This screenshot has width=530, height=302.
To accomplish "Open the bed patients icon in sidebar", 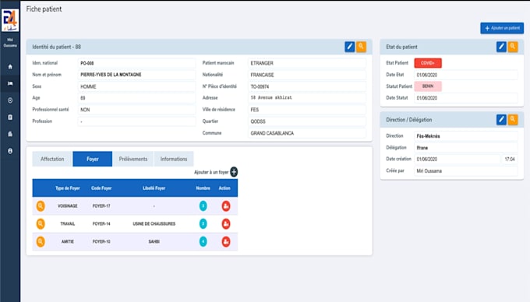I will 10,83.
